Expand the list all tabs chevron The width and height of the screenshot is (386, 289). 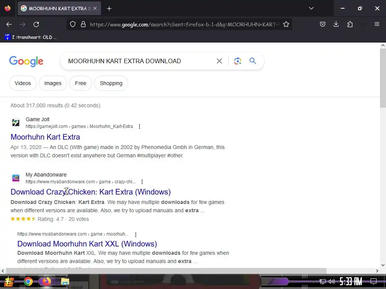point(311,8)
